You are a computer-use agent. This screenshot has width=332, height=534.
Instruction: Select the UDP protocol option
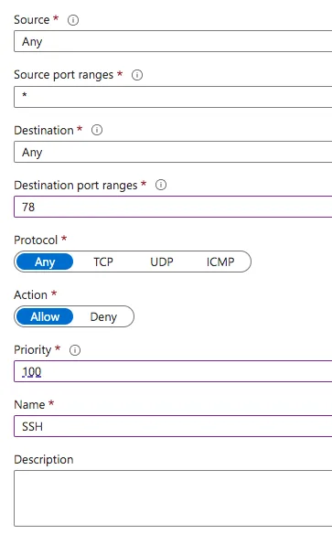tap(162, 262)
